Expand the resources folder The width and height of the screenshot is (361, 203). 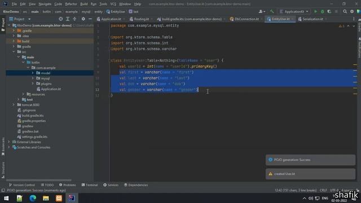pyautogui.click(x=23, y=94)
